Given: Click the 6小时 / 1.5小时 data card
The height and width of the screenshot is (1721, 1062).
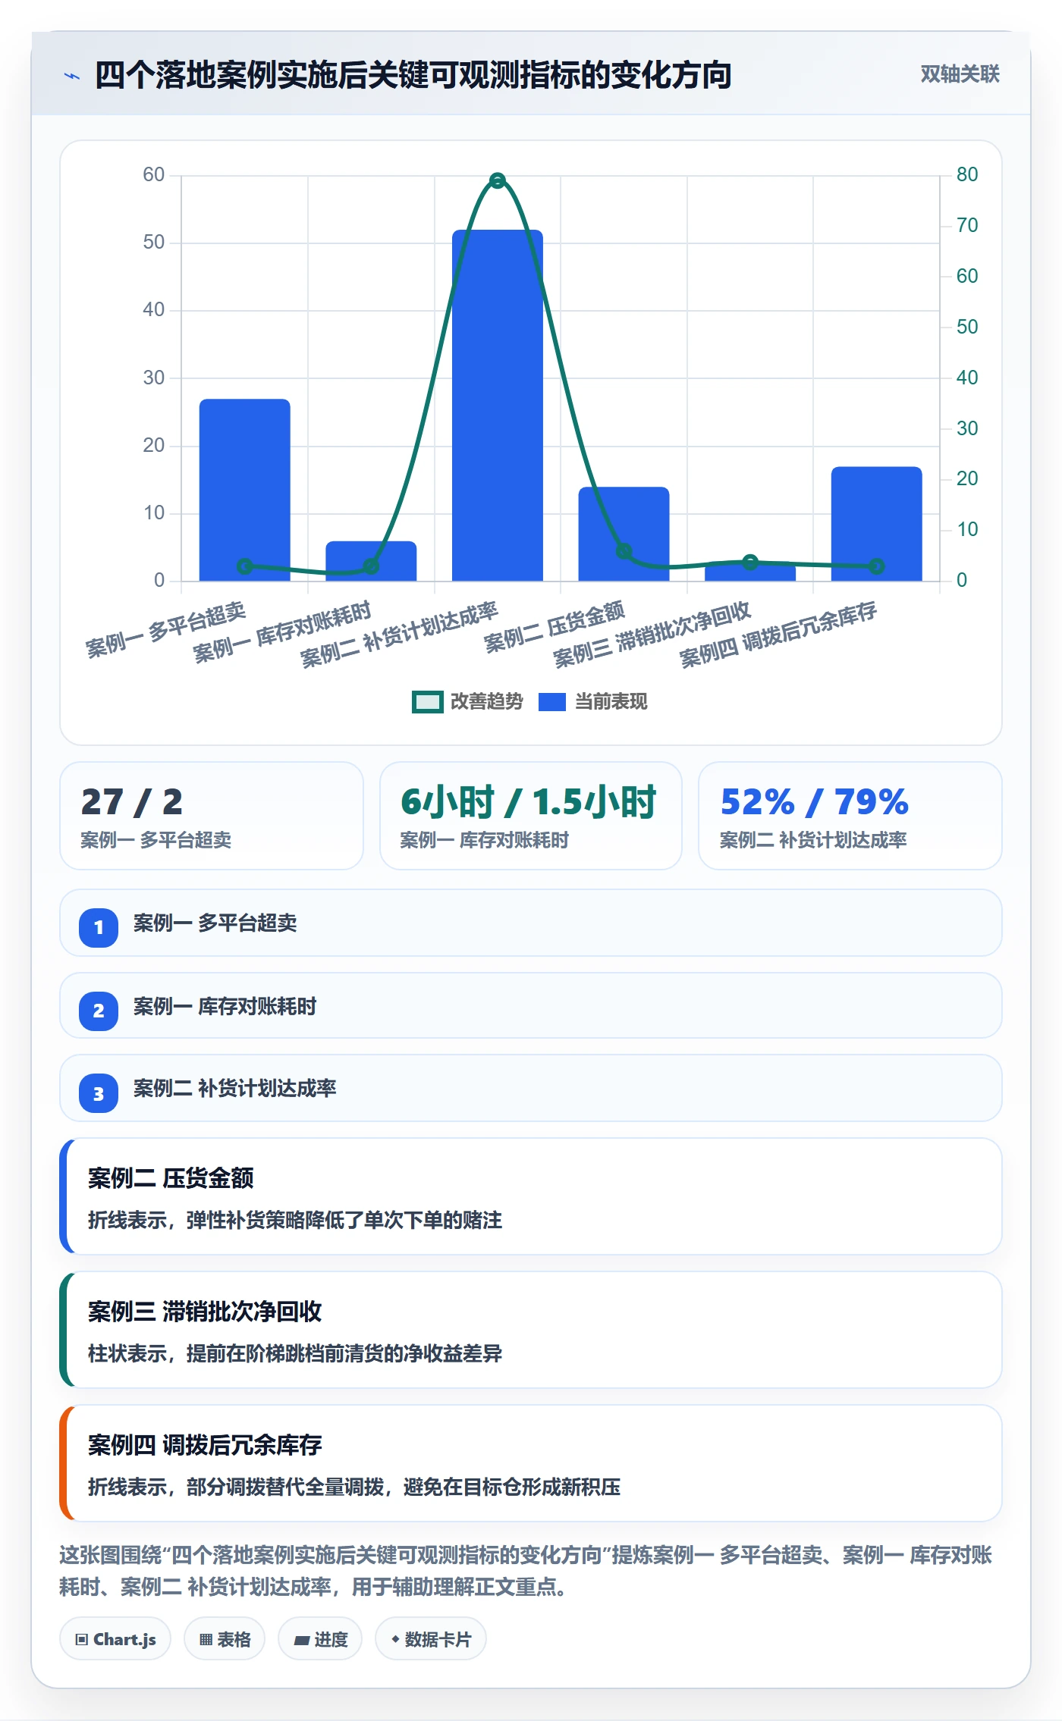Looking at the screenshot, I should [531, 816].
